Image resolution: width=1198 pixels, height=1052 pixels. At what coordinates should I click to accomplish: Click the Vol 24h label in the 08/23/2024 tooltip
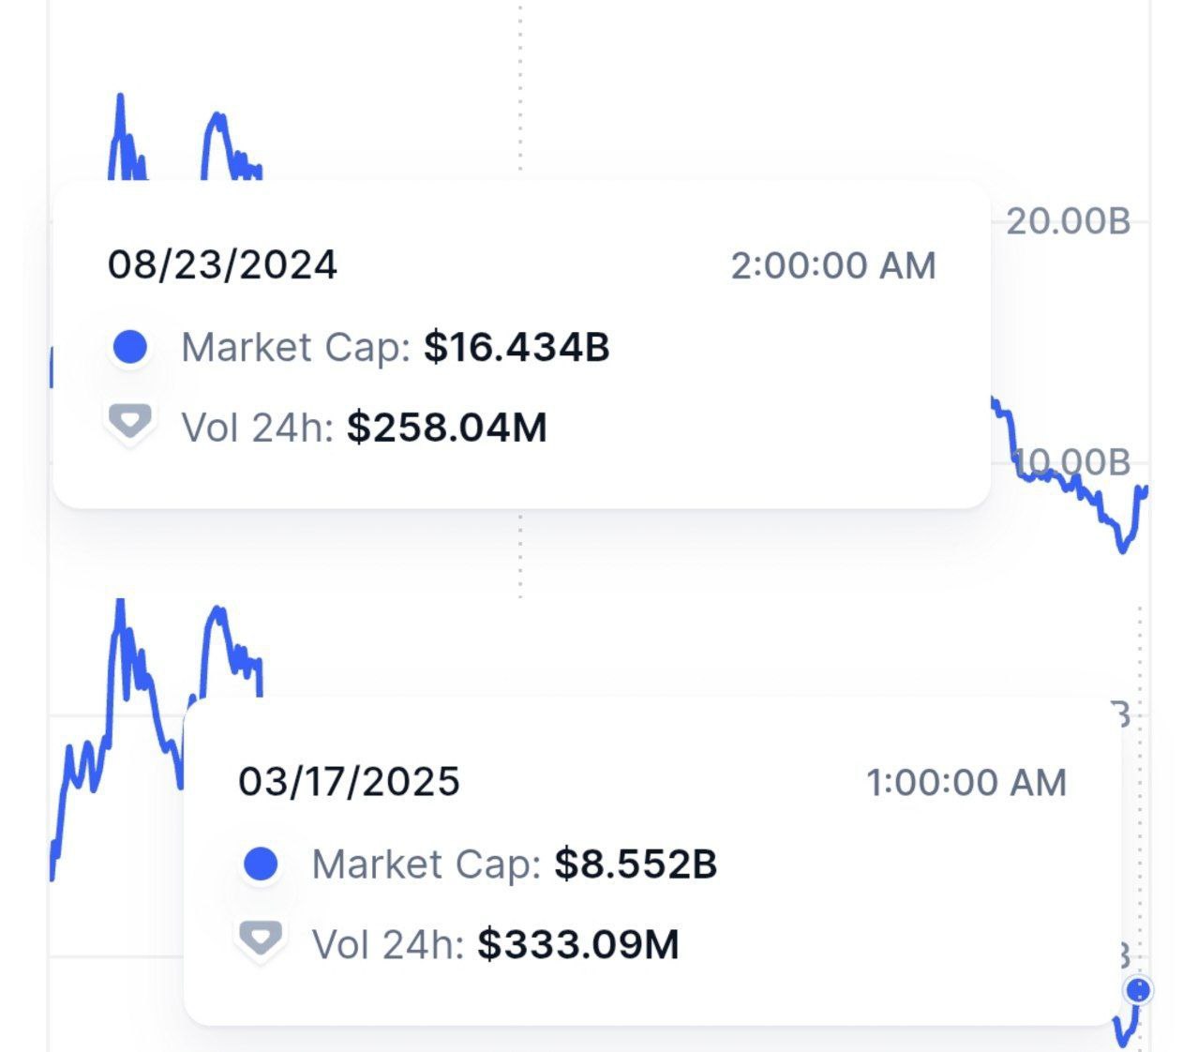[258, 428]
